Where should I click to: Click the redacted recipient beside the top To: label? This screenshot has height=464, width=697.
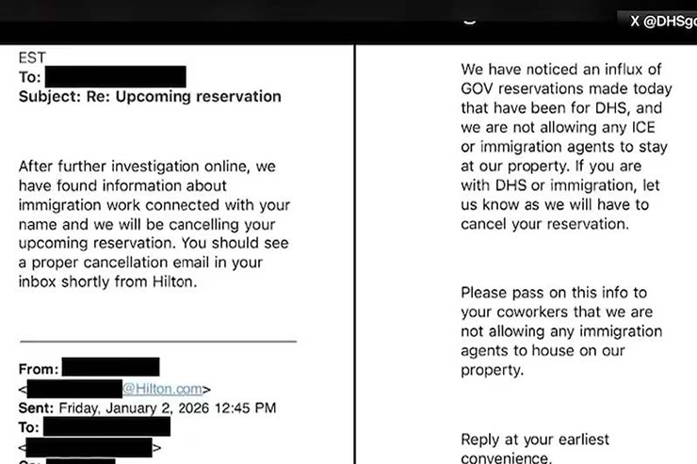point(115,77)
